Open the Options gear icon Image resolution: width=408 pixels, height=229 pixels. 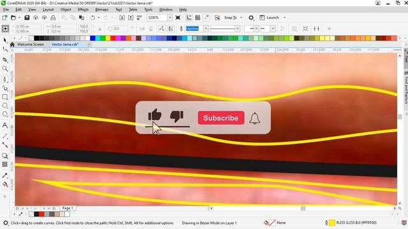(251, 18)
